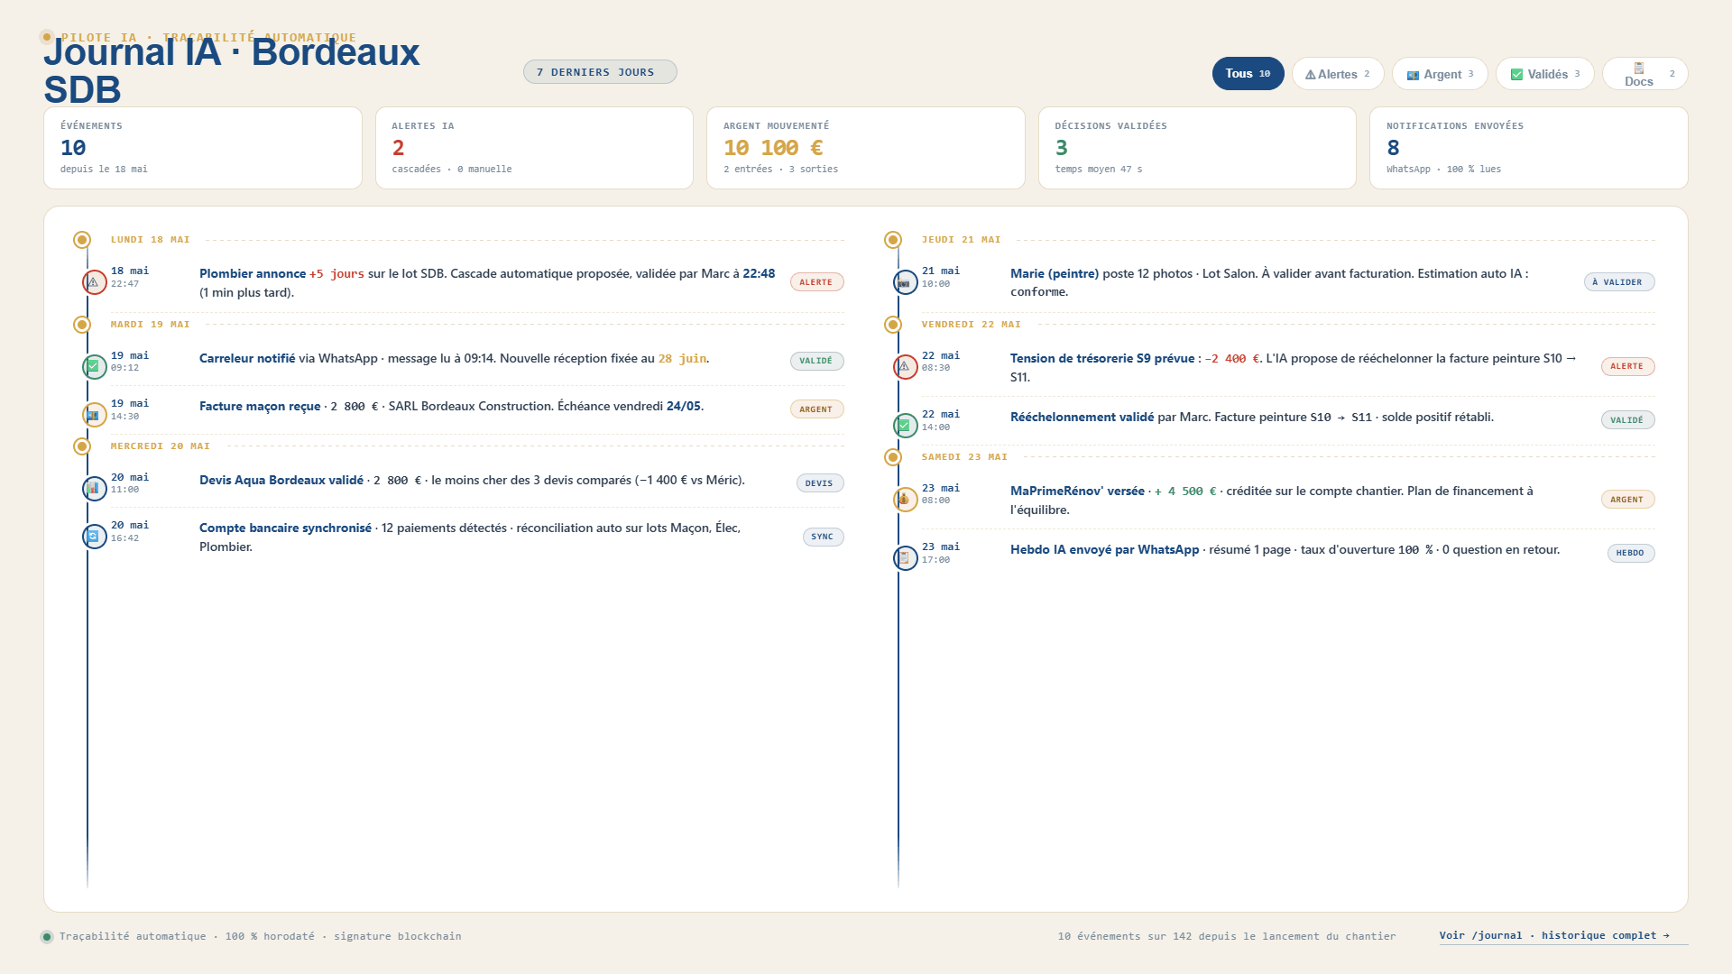Click the Mardi 19 mai timeline marker
Screen dimensions: 1732x974
click(82, 325)
